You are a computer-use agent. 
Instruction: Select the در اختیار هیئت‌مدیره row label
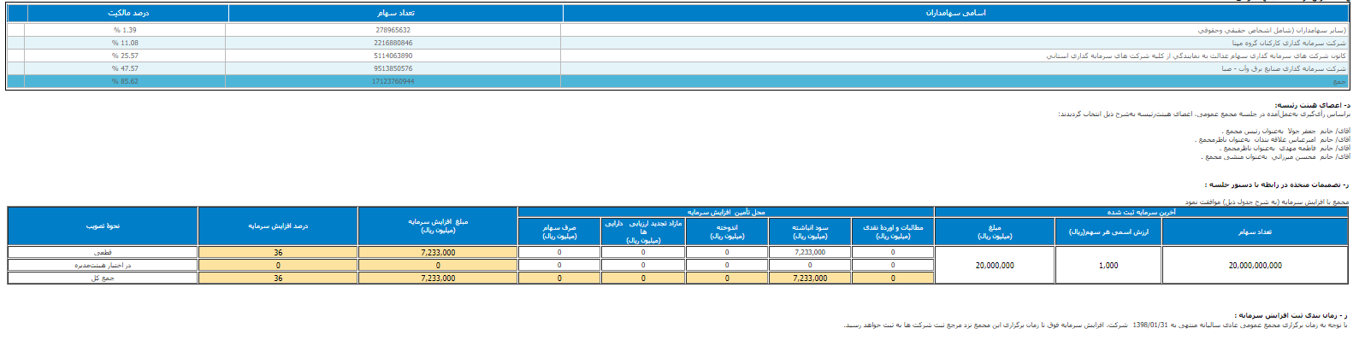[x=103, y=266]
